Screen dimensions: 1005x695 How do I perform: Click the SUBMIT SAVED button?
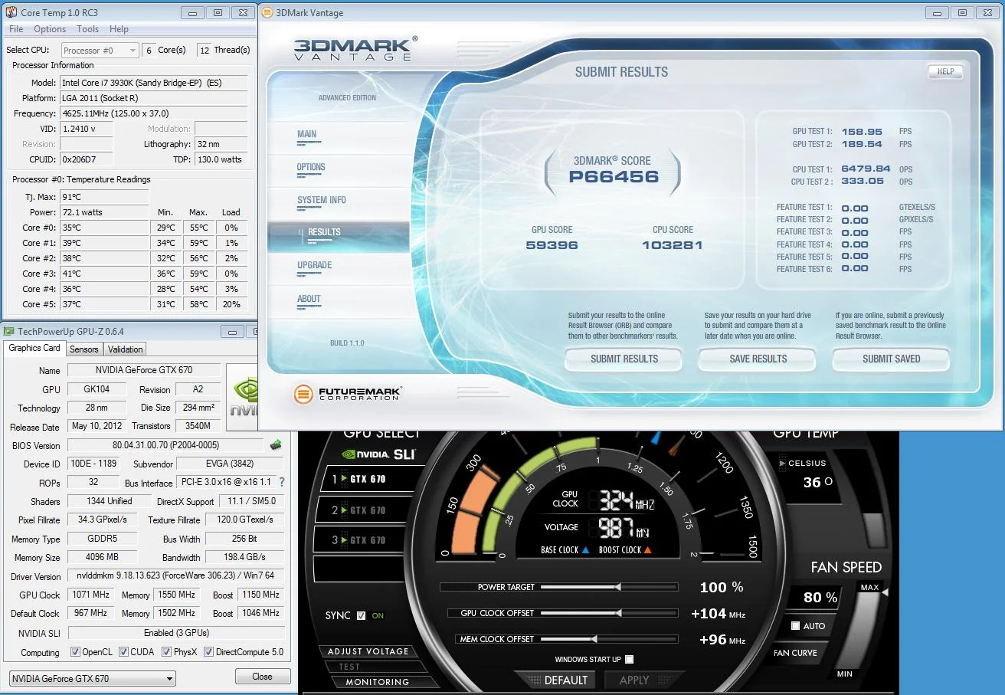click(x=892, y=359)
